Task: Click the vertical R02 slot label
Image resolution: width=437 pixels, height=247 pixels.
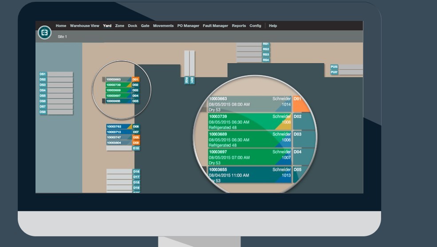Action: pos(187,80)
